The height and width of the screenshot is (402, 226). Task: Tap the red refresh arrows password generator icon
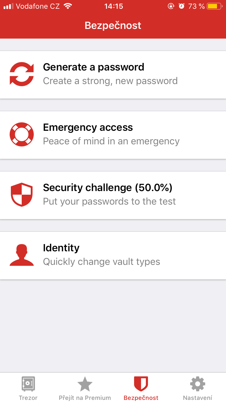click(22, 74)
